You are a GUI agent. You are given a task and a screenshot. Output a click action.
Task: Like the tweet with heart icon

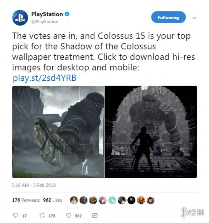(69, 216)
